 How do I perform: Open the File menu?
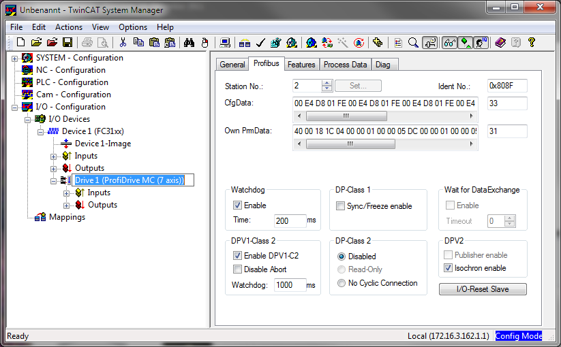(x=16, y=27)
